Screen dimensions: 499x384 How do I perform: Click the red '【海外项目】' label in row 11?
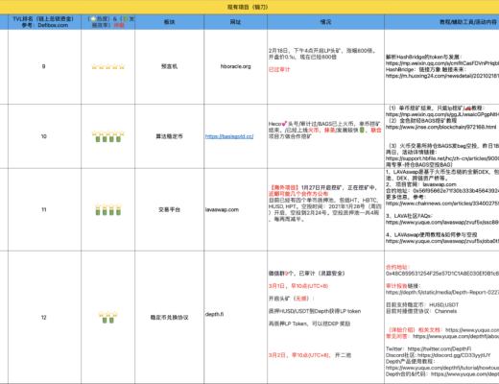tap(284, 187)
